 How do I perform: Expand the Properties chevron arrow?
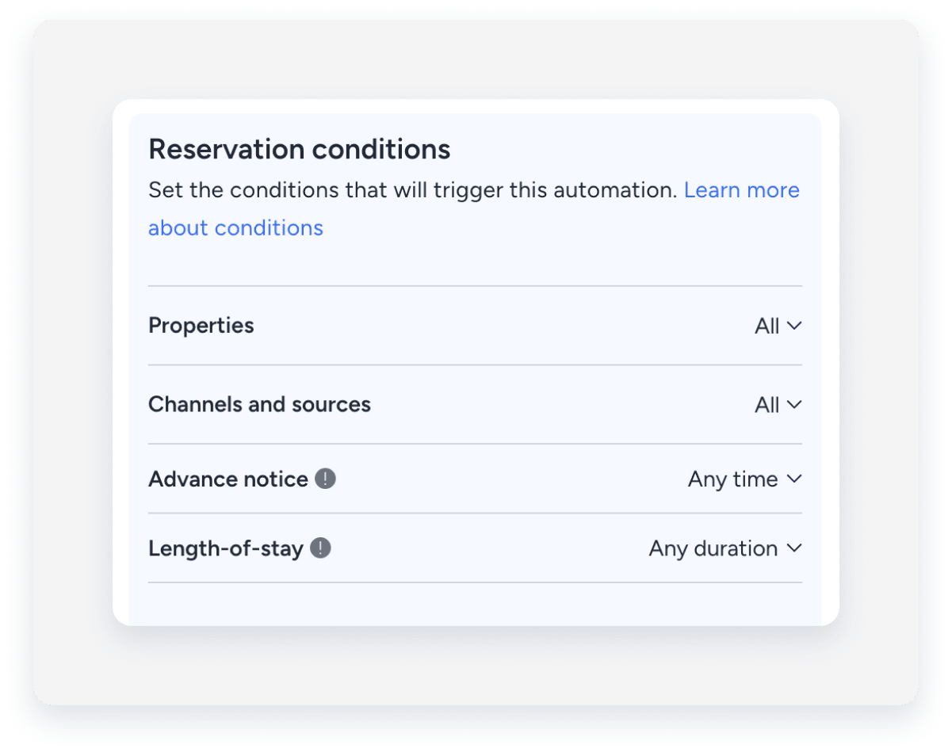pos(794,326)
